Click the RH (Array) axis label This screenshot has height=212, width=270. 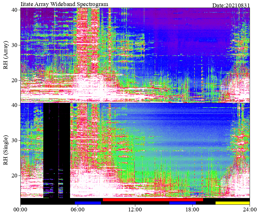(x=6, y=55)
